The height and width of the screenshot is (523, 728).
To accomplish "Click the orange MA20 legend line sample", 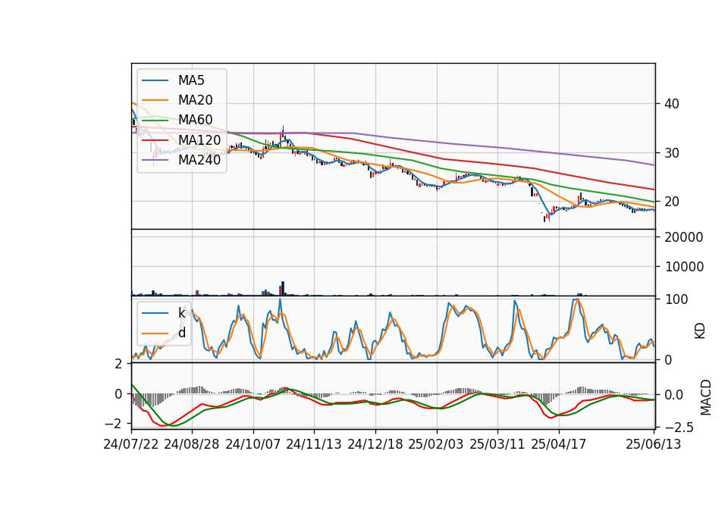I will point(155,100).
